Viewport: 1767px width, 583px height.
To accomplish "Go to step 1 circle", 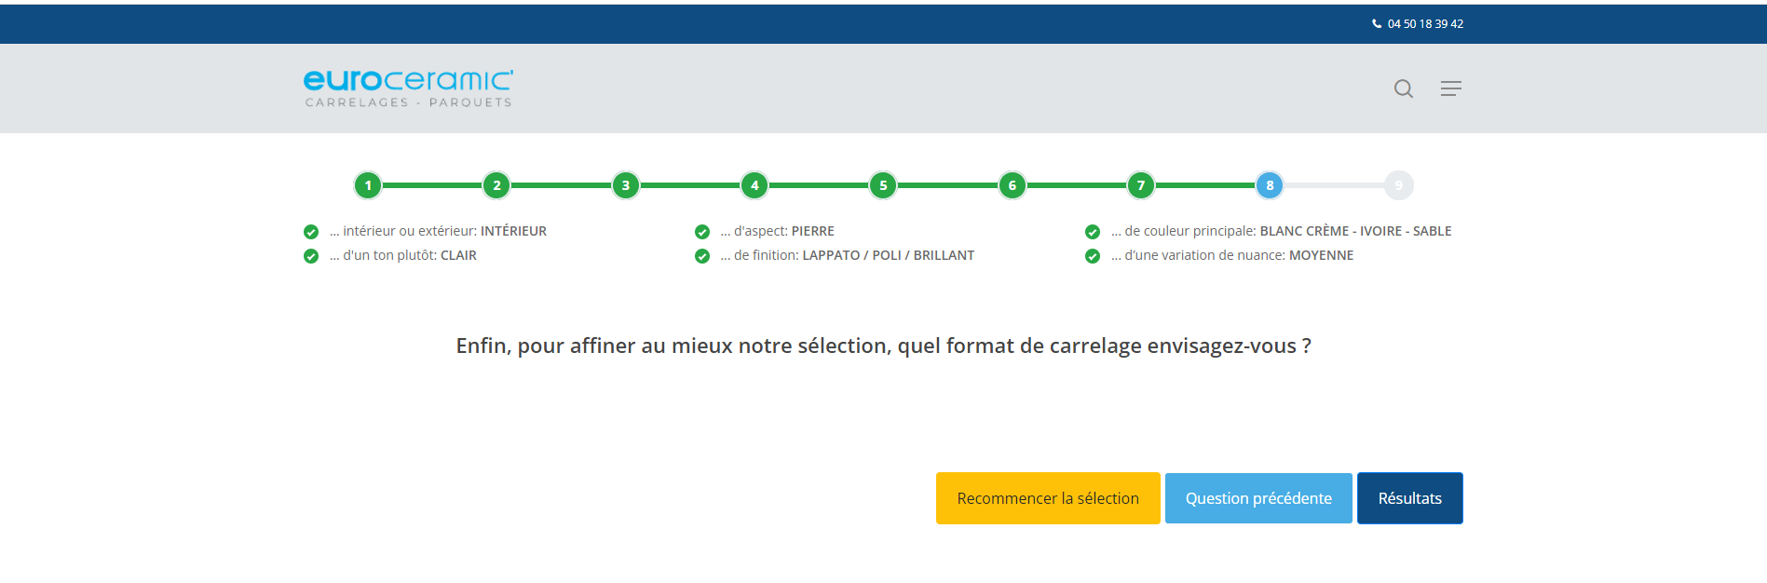I will pos(368,185).
